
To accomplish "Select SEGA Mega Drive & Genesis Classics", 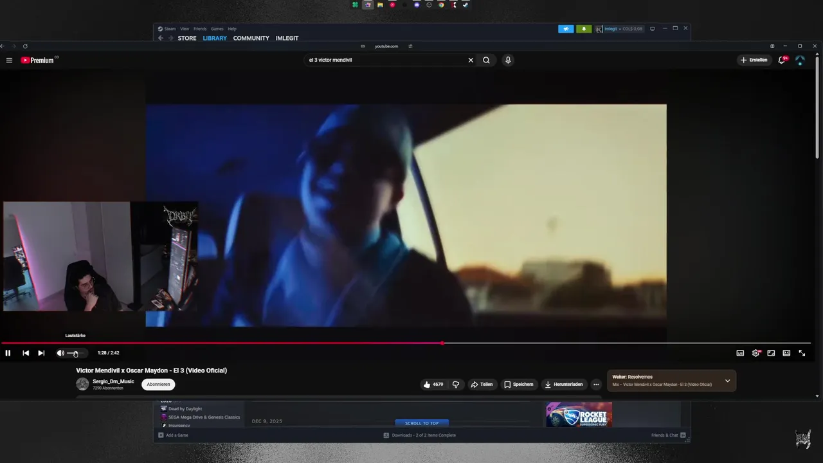I will pos(204,417).
